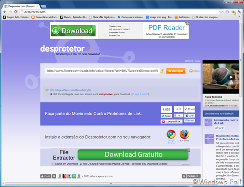The image size is (244, 187).
Task: Open the image icon png bookmark
Action: pos(159,17)
